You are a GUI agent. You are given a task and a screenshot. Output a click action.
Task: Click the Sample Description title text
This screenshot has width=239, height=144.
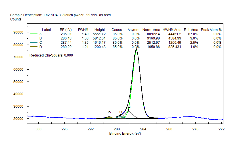tap(60, 15)
